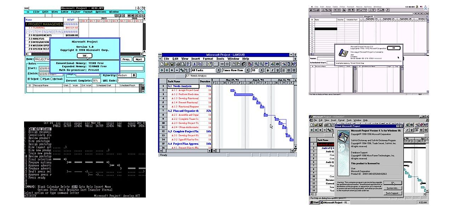
Task: Click the Open icon in the Windows 95 Project window
Action: pos(316,125)
